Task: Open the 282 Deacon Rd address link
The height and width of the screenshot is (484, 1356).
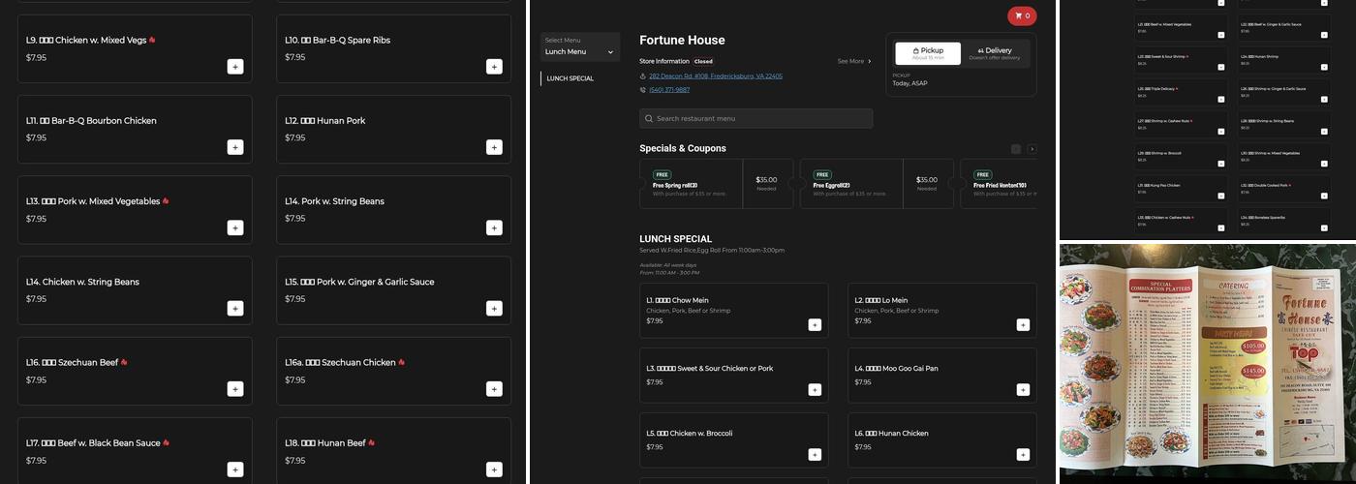Action: point(715,76)
